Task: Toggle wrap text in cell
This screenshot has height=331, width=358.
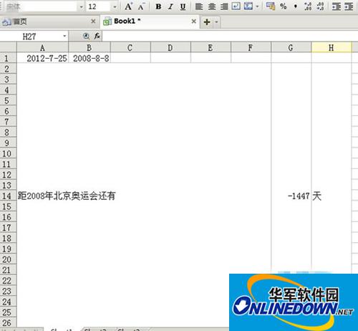Action: pos(236,6)
